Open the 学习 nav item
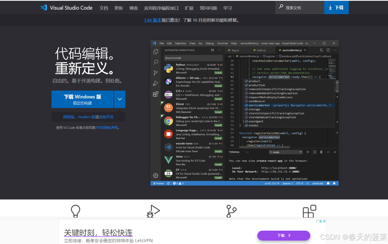Screen dimensions: 388x244 pos(227,8)
